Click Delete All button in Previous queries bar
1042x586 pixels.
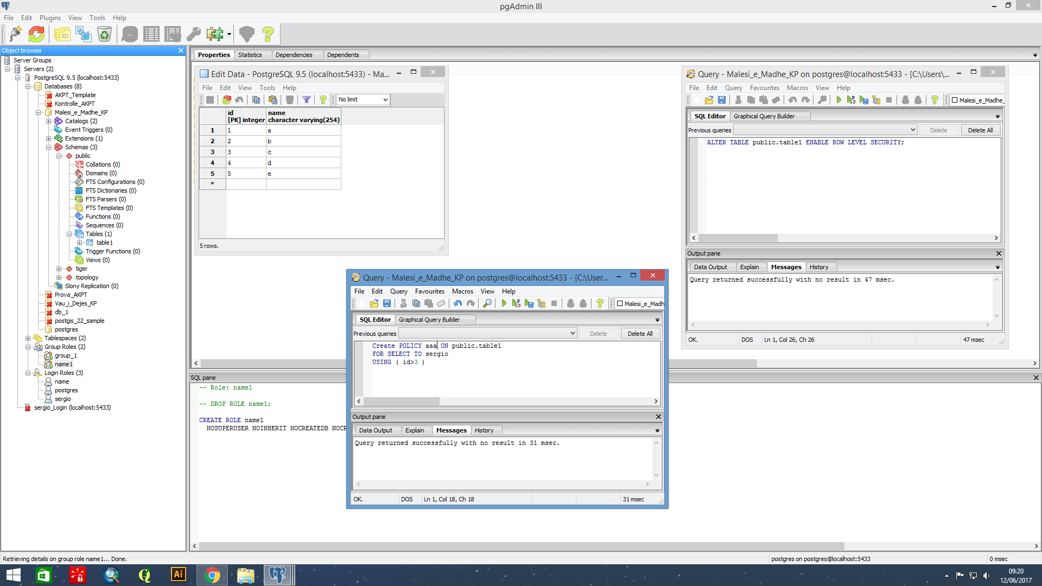(x=640, y=333)
